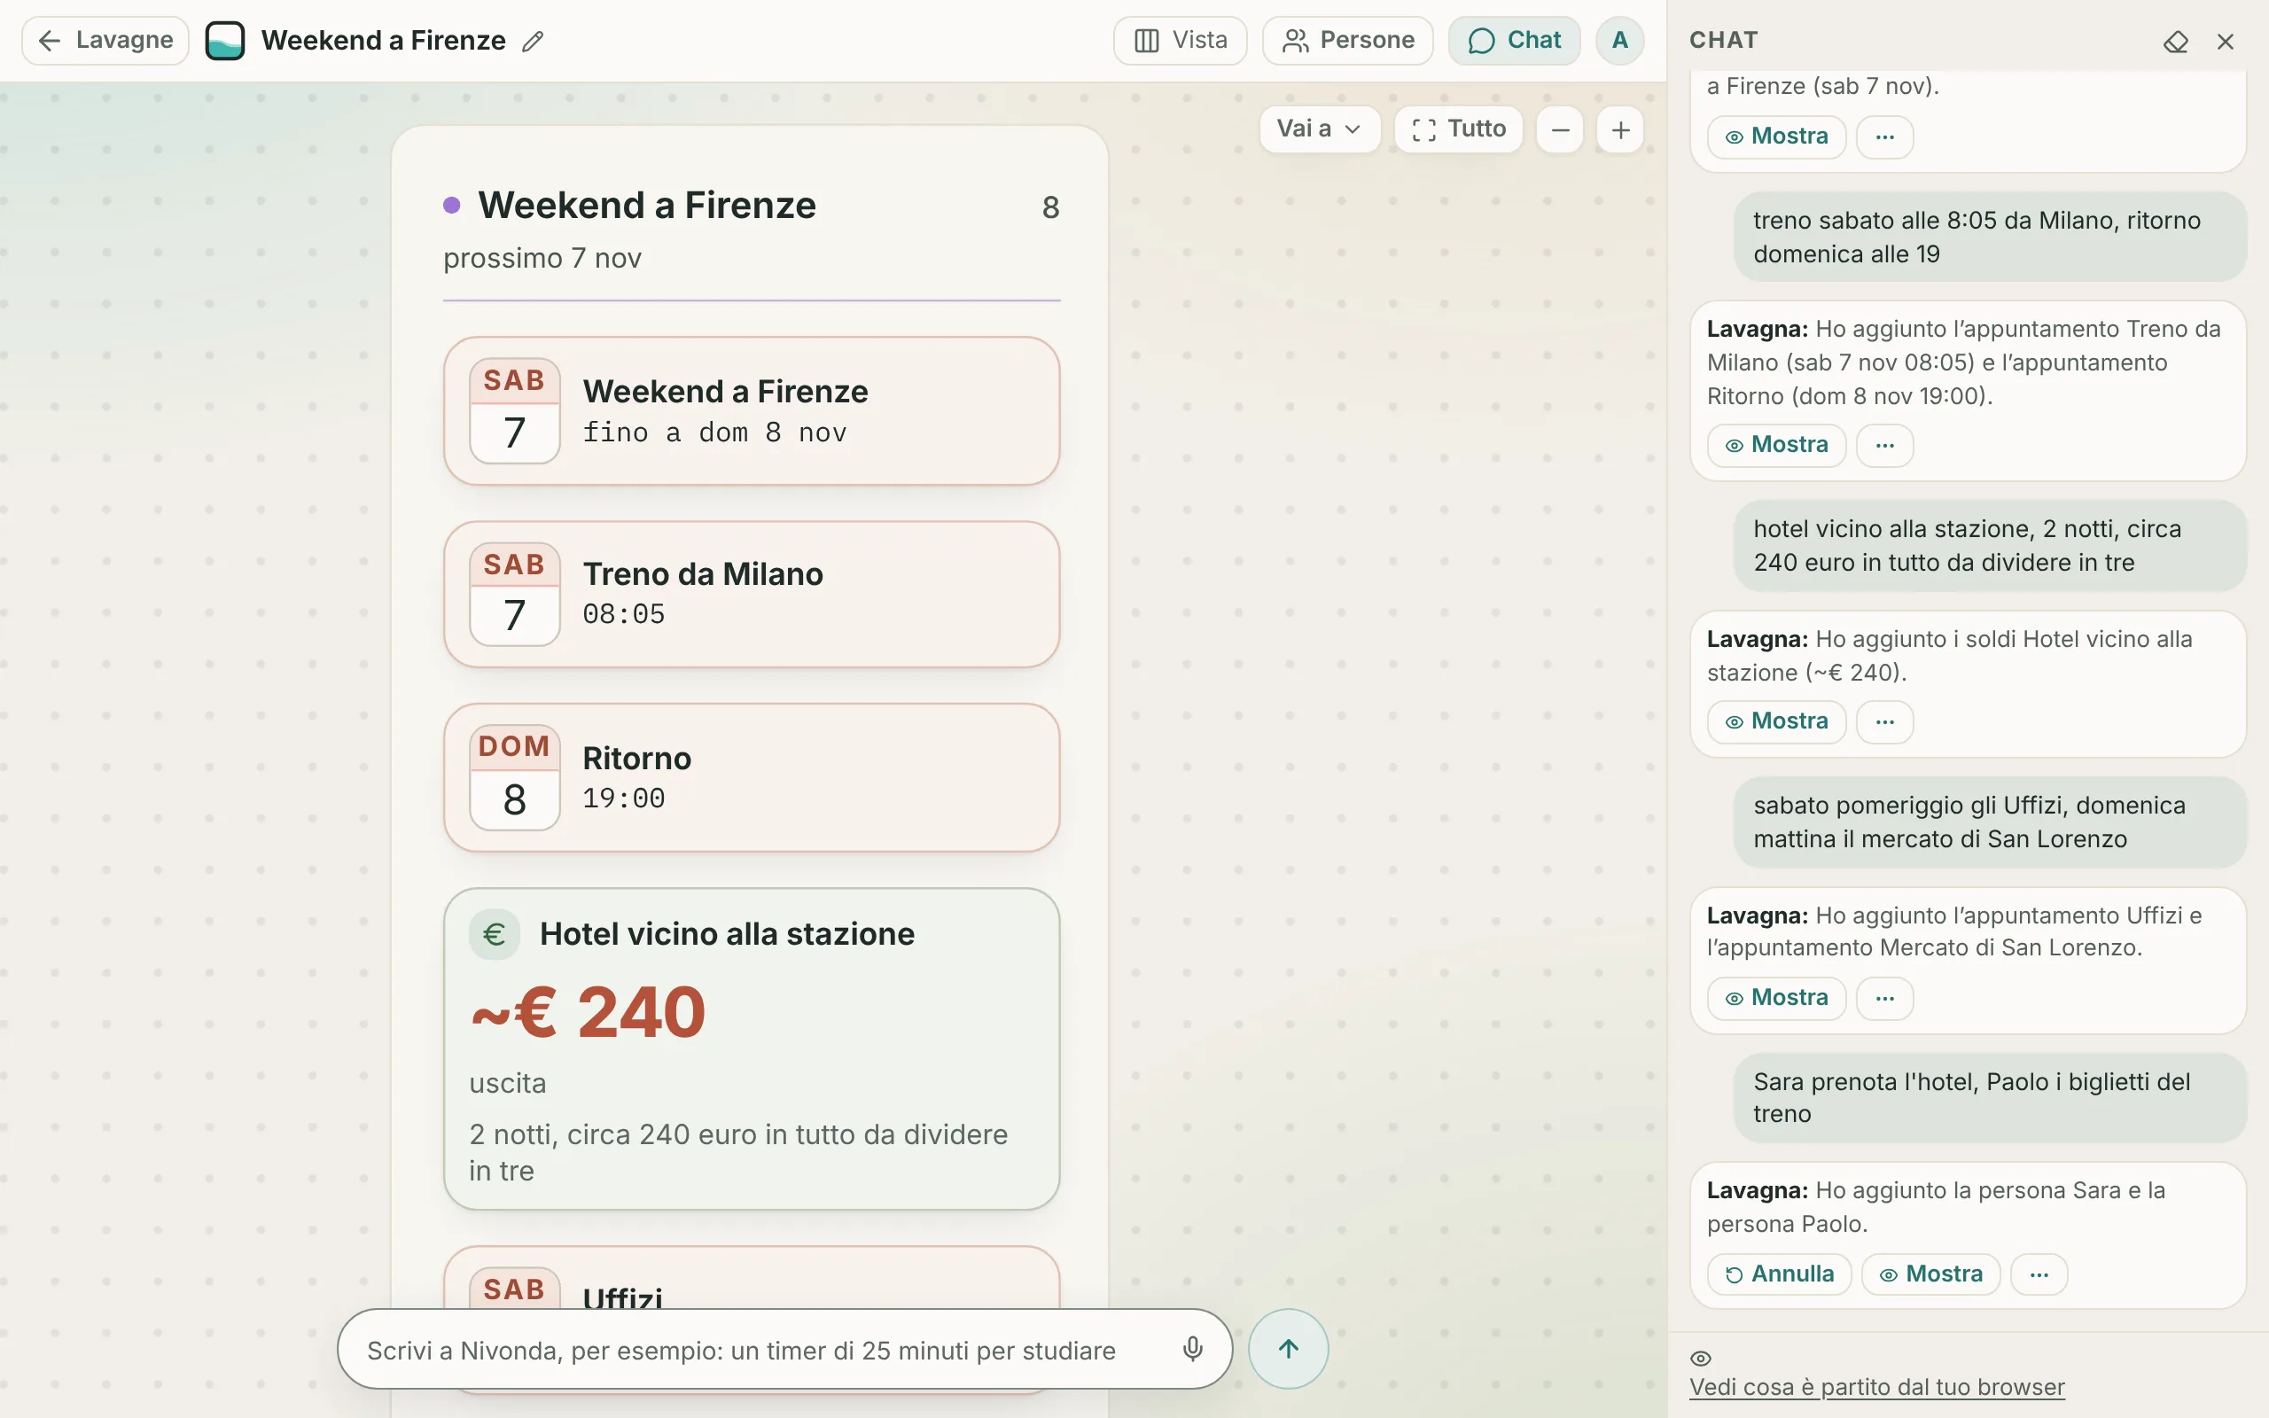Viewport: 2269px width, 1418px height.
Task: Open more options under Firenze sab 7 nov message
Action: tap(1884, 136)
